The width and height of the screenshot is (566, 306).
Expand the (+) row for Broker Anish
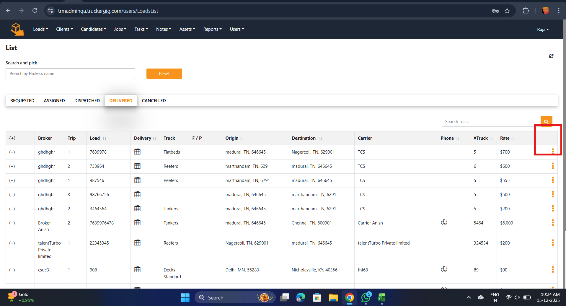click(12, 223)
